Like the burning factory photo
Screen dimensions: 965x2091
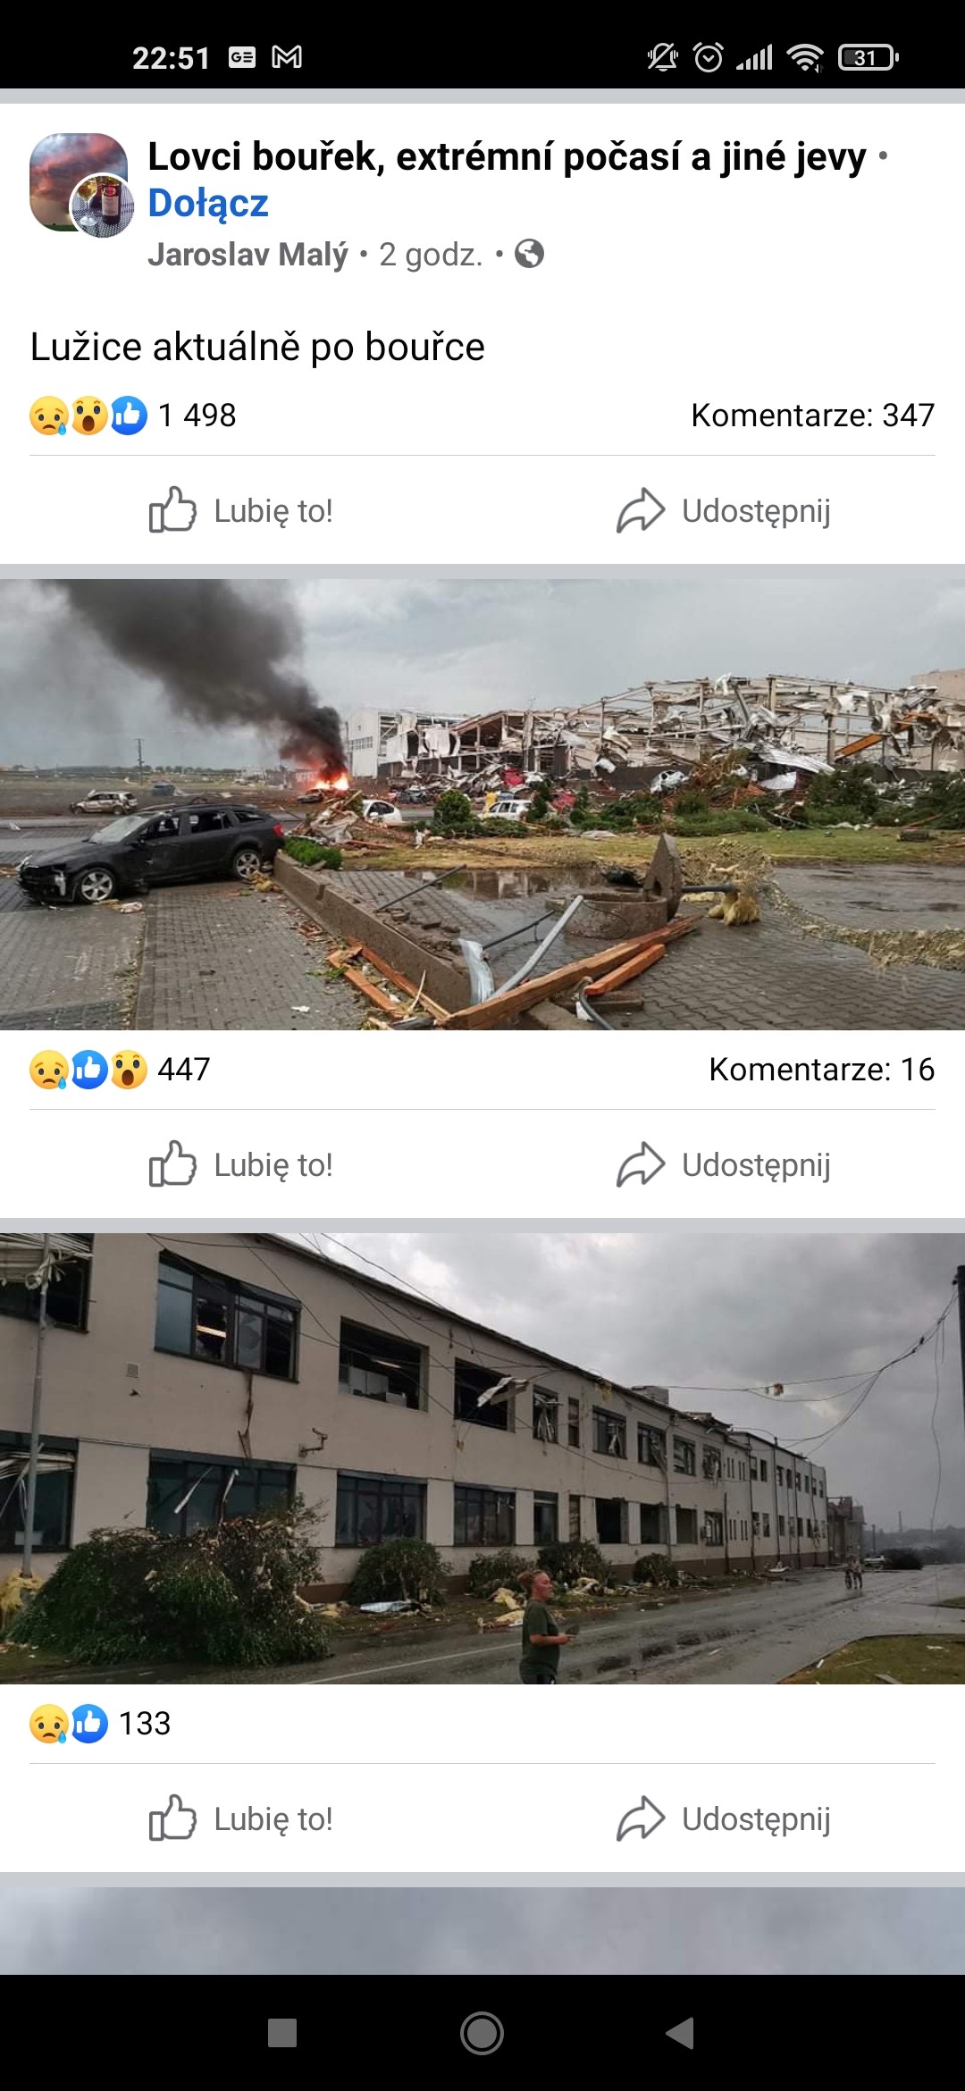(x=241, y=1165)
